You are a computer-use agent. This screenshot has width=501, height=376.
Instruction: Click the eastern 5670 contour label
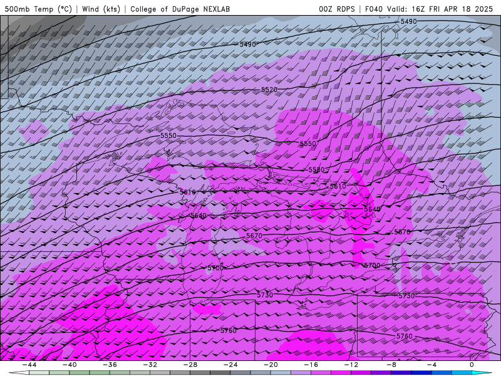(402, 232)
